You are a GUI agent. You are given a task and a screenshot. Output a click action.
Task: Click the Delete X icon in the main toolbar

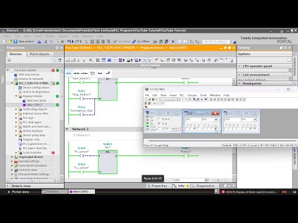pyautogui.click(x=63, y=42)
